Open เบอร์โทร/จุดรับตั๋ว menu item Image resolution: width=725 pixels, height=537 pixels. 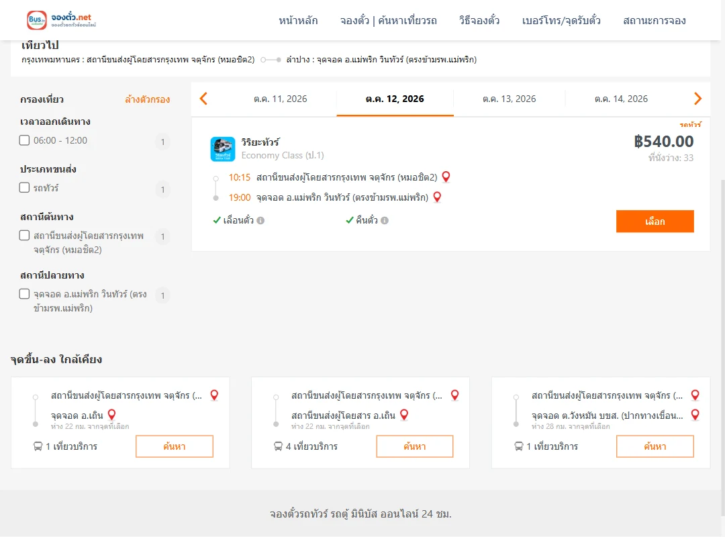561,20
